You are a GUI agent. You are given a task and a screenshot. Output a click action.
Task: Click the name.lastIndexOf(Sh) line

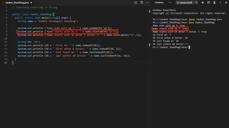point(65,52)
